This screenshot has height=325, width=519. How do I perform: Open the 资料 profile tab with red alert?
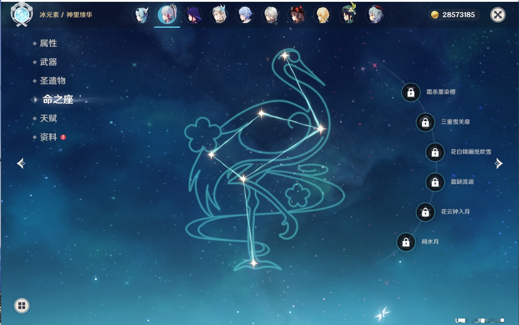pyautogui.click(x=48, y=137)
